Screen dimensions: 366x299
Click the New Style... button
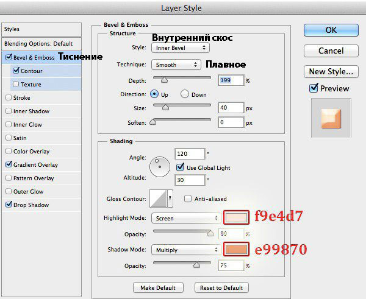click(331, 71)
